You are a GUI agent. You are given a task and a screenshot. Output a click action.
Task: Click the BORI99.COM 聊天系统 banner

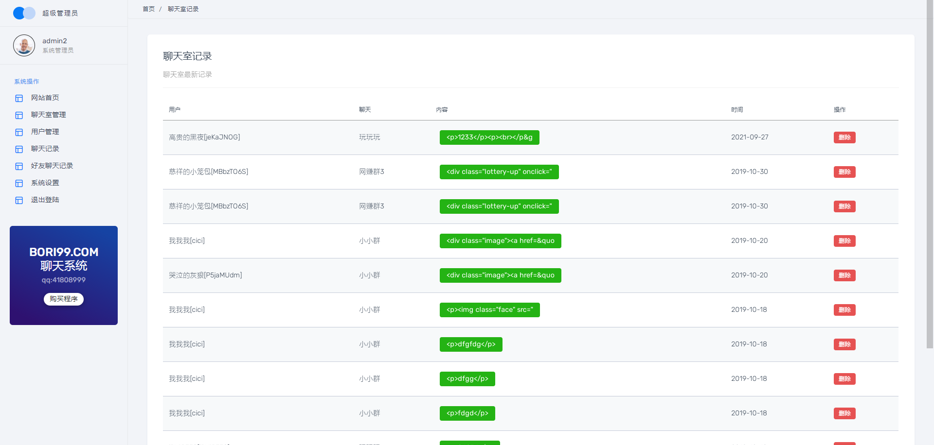[x=64, y=275]
